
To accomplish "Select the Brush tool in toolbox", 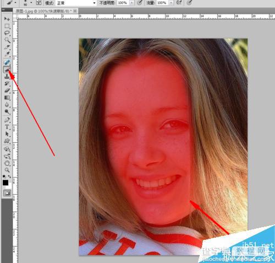I will (7, 69).
